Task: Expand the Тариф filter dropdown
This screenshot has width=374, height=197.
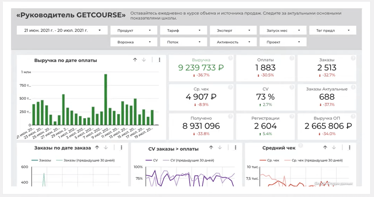Action: pyautogui.click(x=183, y=30)
